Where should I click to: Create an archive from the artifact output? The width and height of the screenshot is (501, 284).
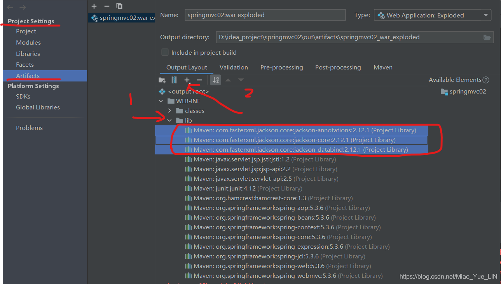coord(174,80)
